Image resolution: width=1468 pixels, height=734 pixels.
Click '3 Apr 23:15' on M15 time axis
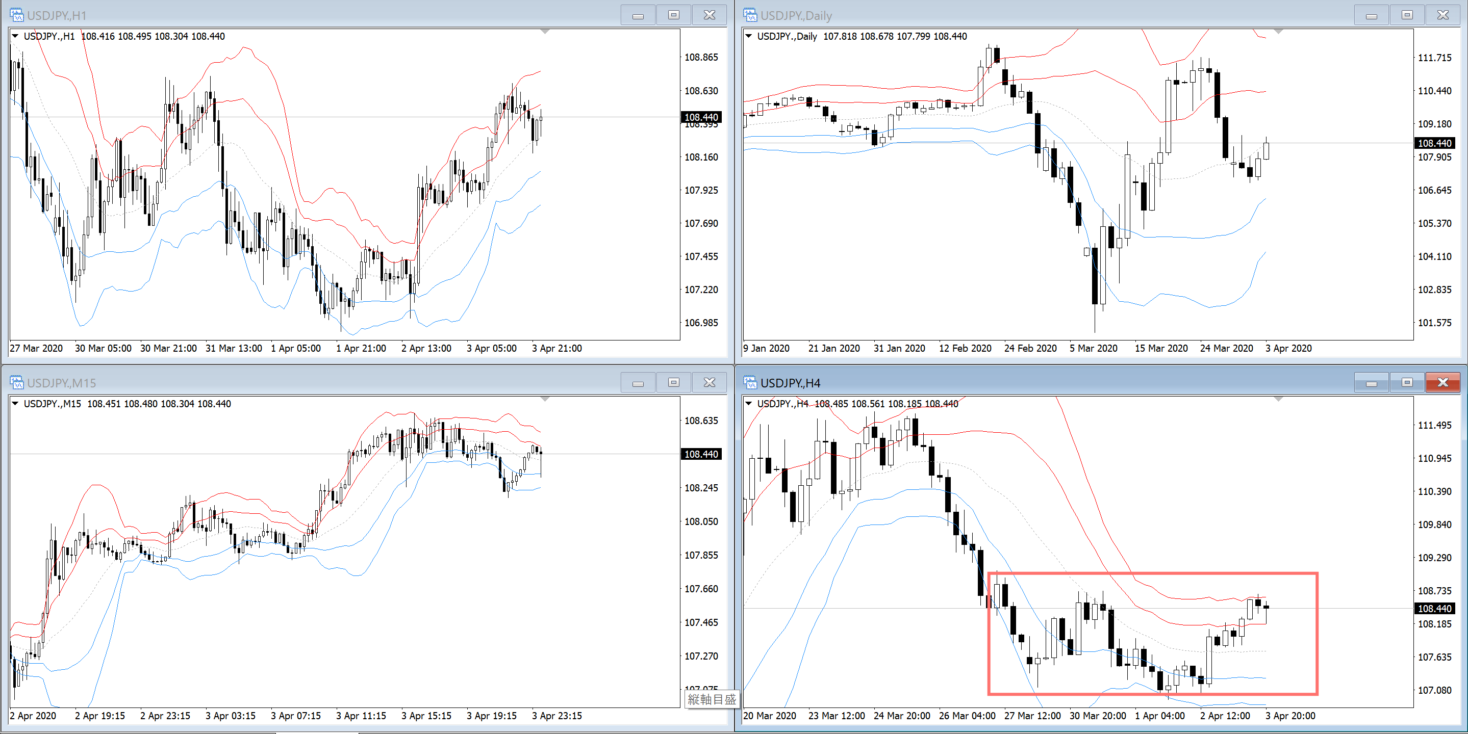tap(557, 715)
